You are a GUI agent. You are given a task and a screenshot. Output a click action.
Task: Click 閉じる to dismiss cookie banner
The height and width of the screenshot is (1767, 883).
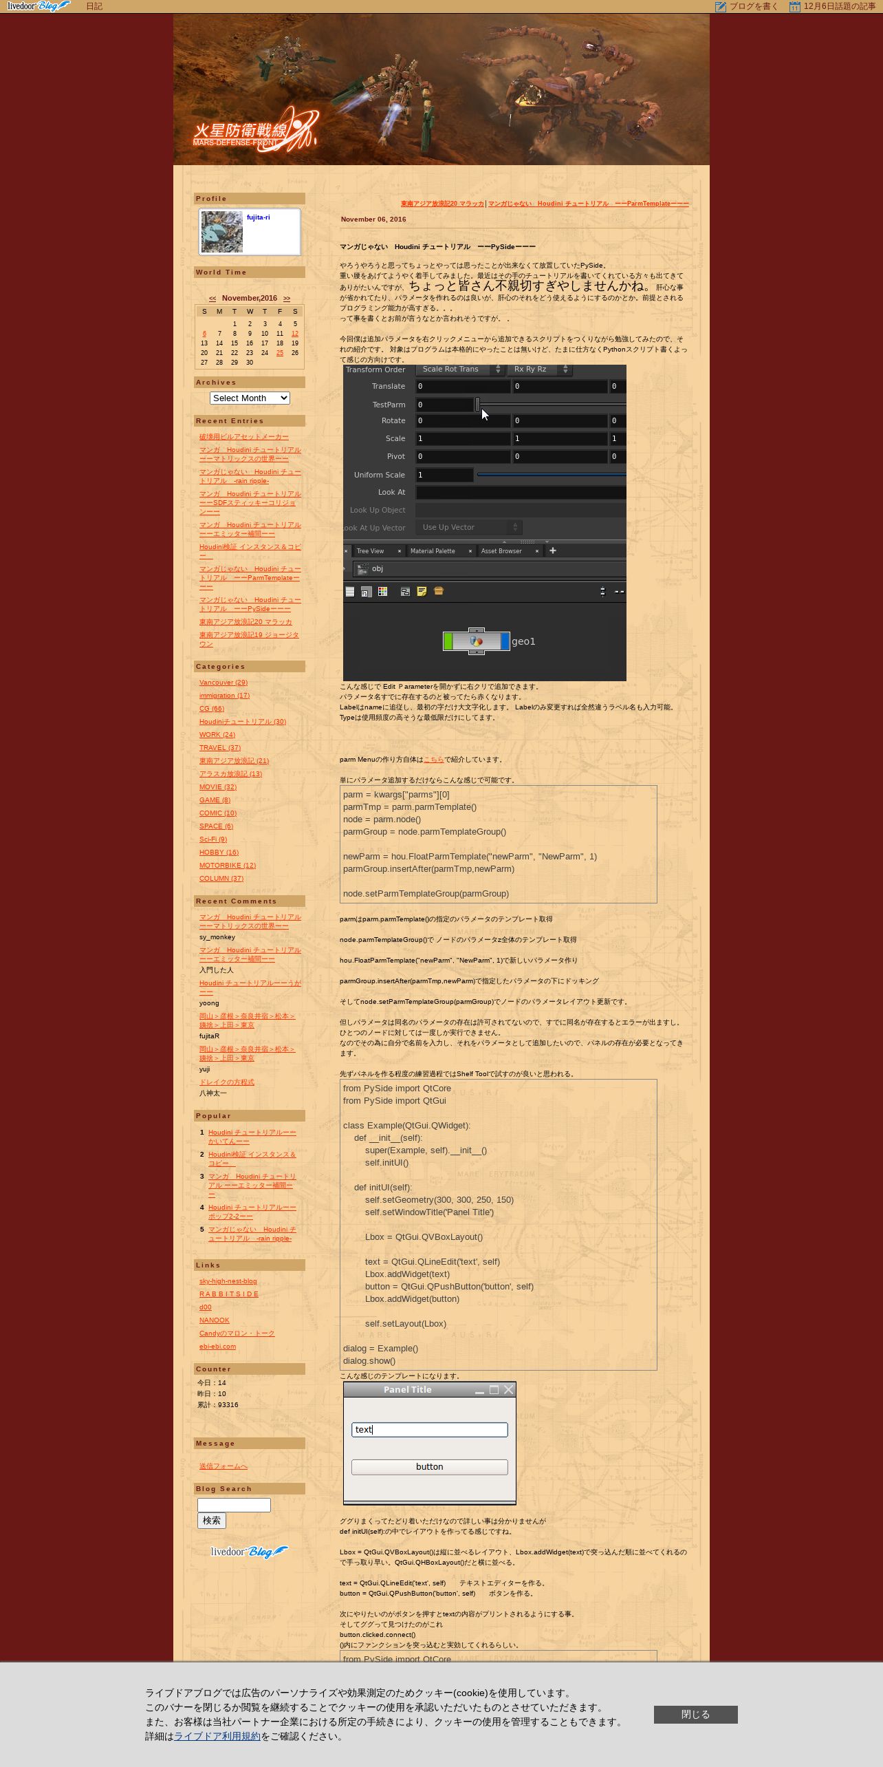point(696,1715)
